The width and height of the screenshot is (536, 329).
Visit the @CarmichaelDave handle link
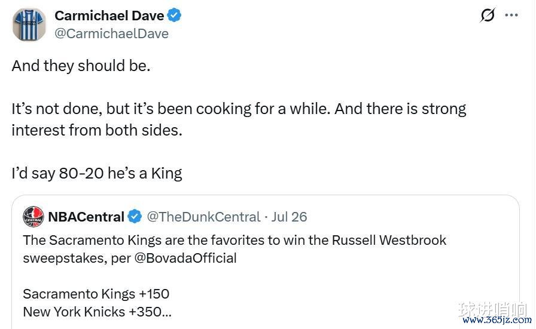[111, 33]
